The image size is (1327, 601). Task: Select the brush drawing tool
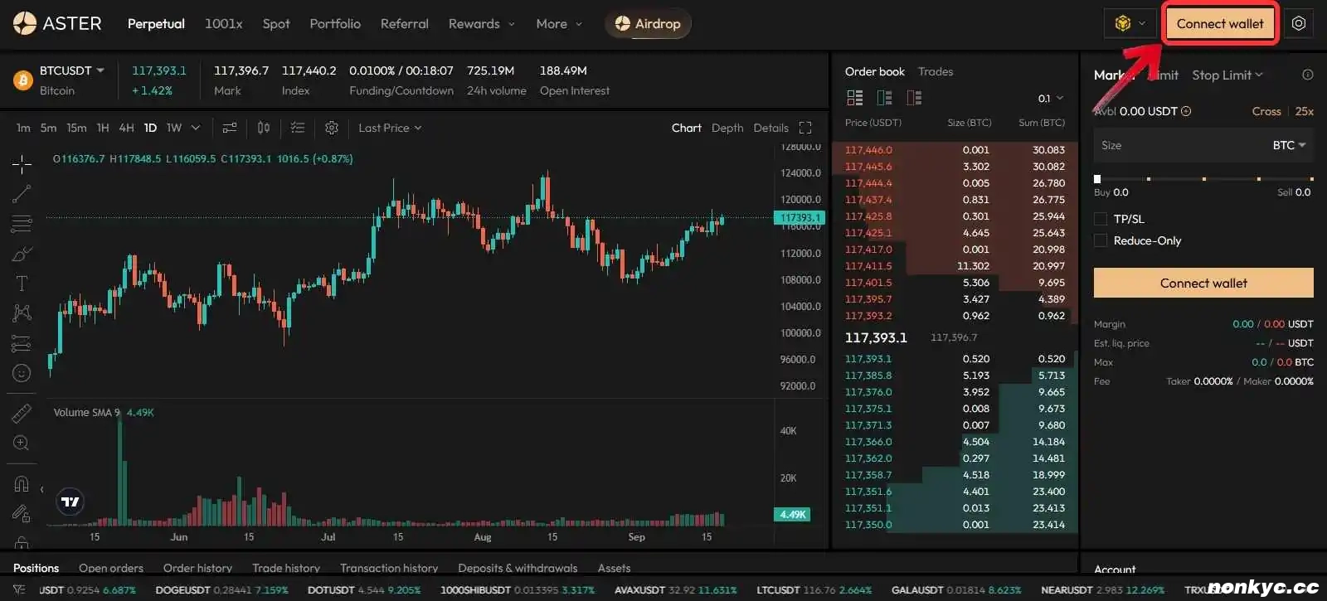tap(22, 254)
